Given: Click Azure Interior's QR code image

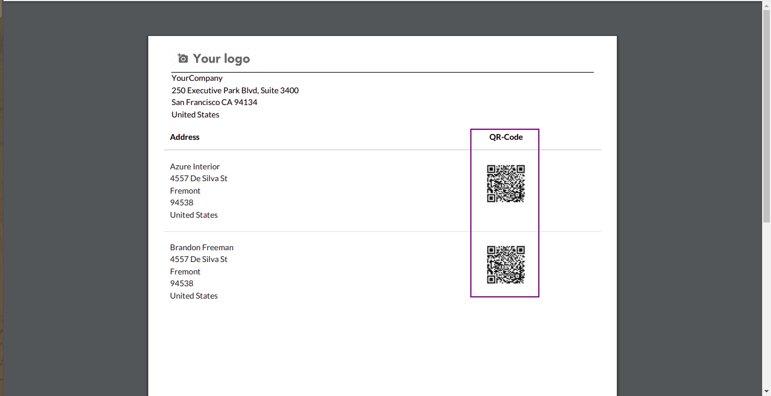Looking at the screenshot, I should click(x=506, y=184).
